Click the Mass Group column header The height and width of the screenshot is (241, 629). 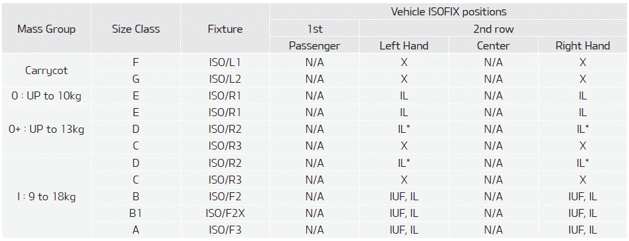pyautogui.click(x=46, y=29)
